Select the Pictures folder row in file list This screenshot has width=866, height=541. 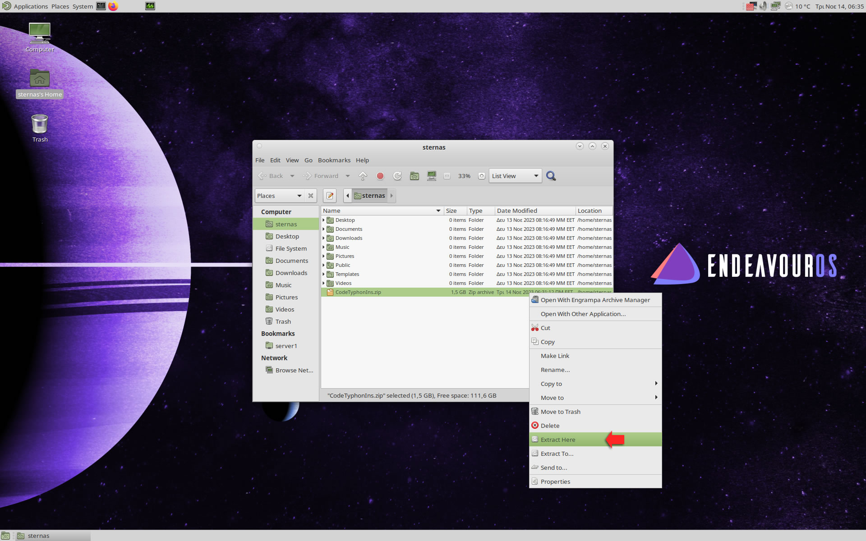[x=467, y=256]
